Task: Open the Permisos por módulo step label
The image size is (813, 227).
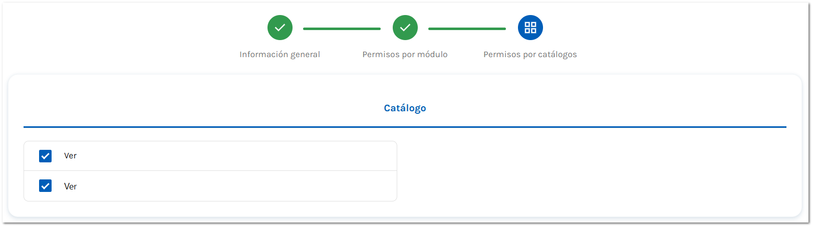Action: (x=405, y=54)
